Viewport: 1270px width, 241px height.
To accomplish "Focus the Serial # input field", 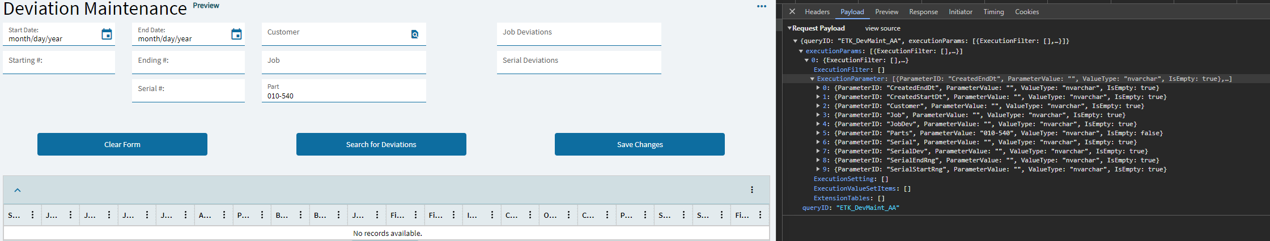I will (x=188, y=91).
